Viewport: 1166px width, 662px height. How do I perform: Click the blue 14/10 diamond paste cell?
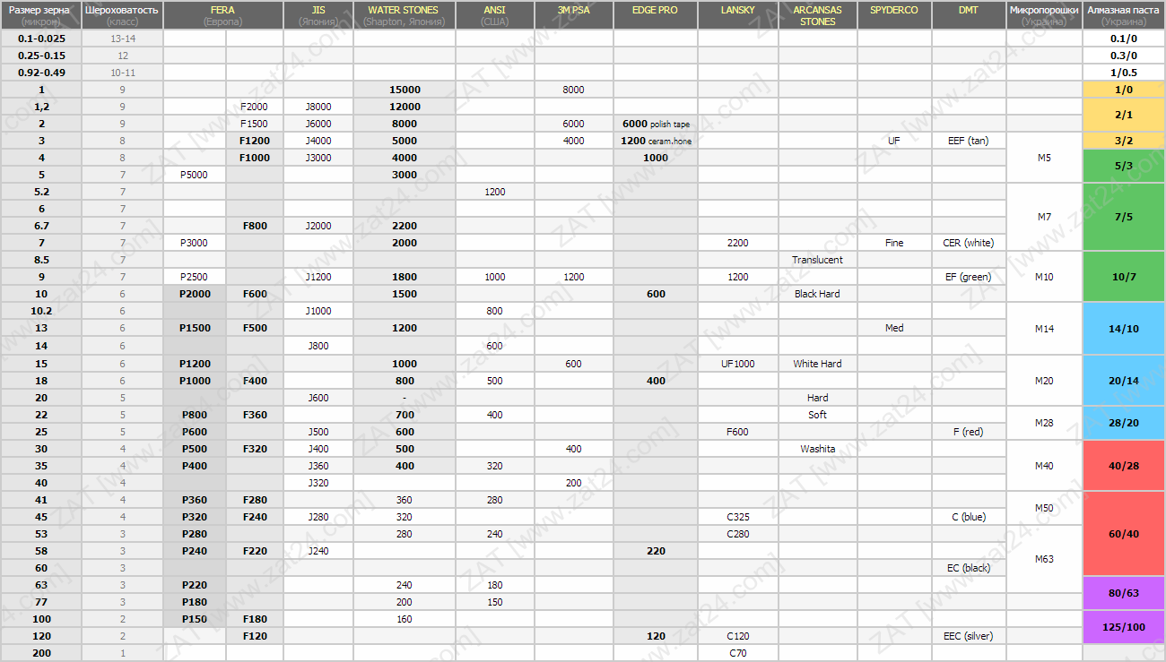tap(1124, 329)
